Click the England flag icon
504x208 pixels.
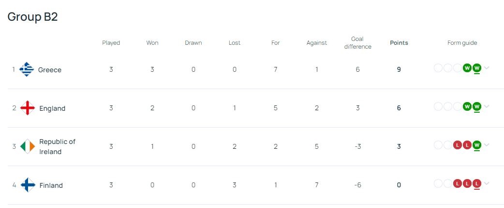[27, 108]
